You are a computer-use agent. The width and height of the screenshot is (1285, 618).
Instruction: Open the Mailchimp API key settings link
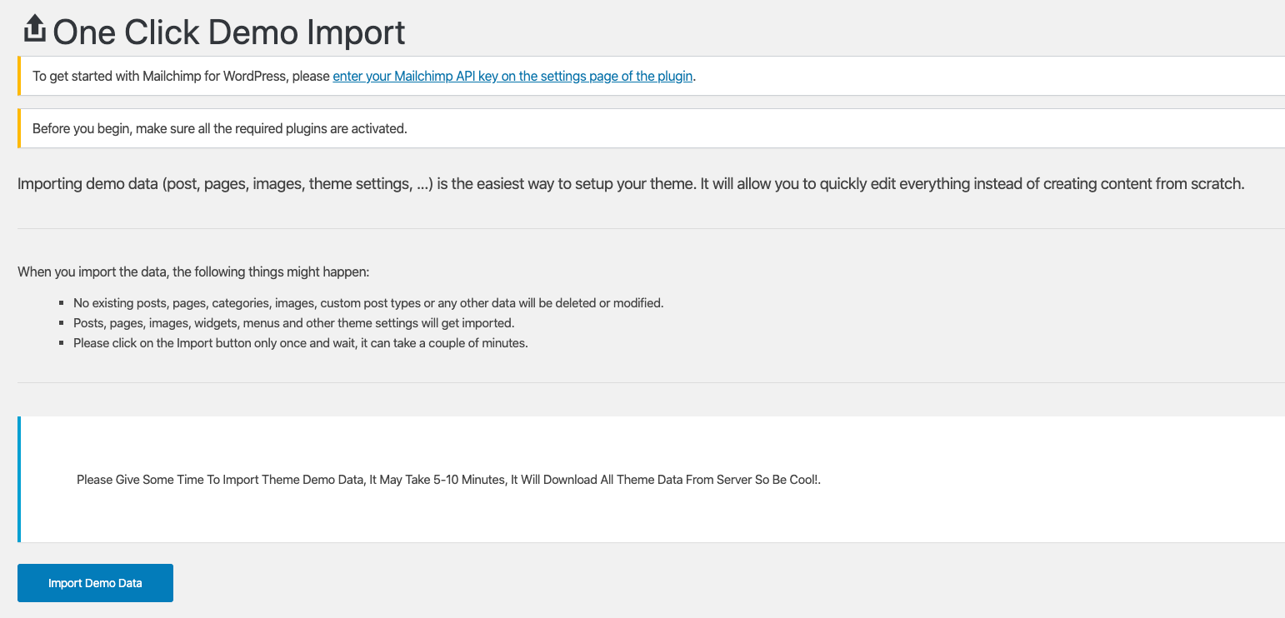(512, 77)
